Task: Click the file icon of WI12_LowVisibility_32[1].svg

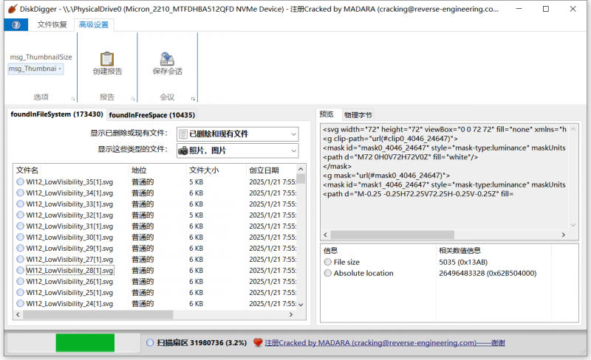Action: point(21,215)
